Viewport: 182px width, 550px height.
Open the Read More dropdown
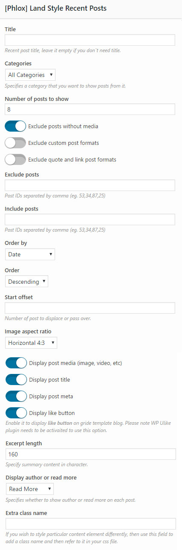tap(29, 489)
